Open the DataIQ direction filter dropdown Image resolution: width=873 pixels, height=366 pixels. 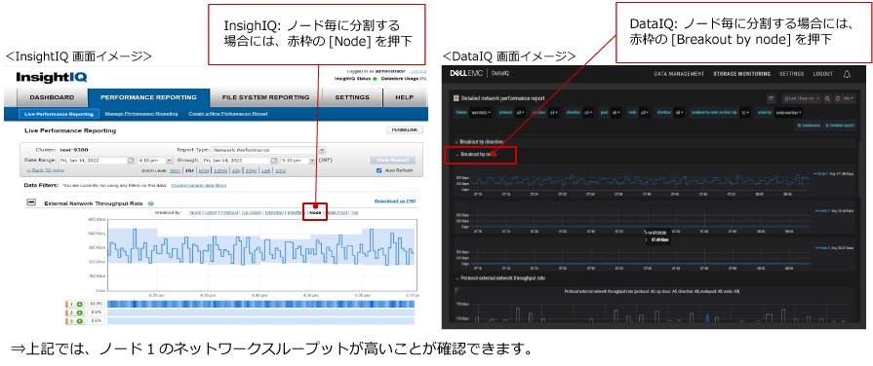coord(587,112)
